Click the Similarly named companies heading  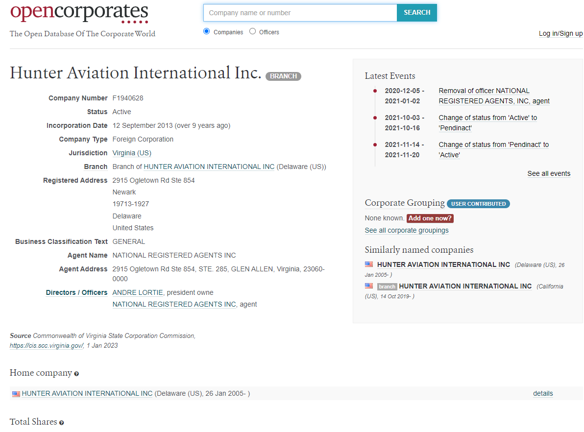[x=419, y=250]
